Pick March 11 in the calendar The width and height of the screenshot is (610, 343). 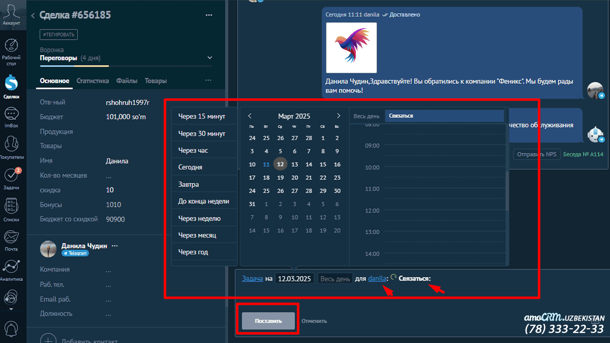[266, 164]
